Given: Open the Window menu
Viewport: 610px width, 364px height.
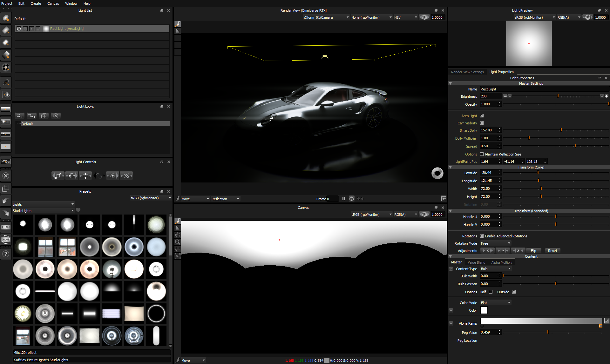Looking at the screenshot, I should pos(71,3).
